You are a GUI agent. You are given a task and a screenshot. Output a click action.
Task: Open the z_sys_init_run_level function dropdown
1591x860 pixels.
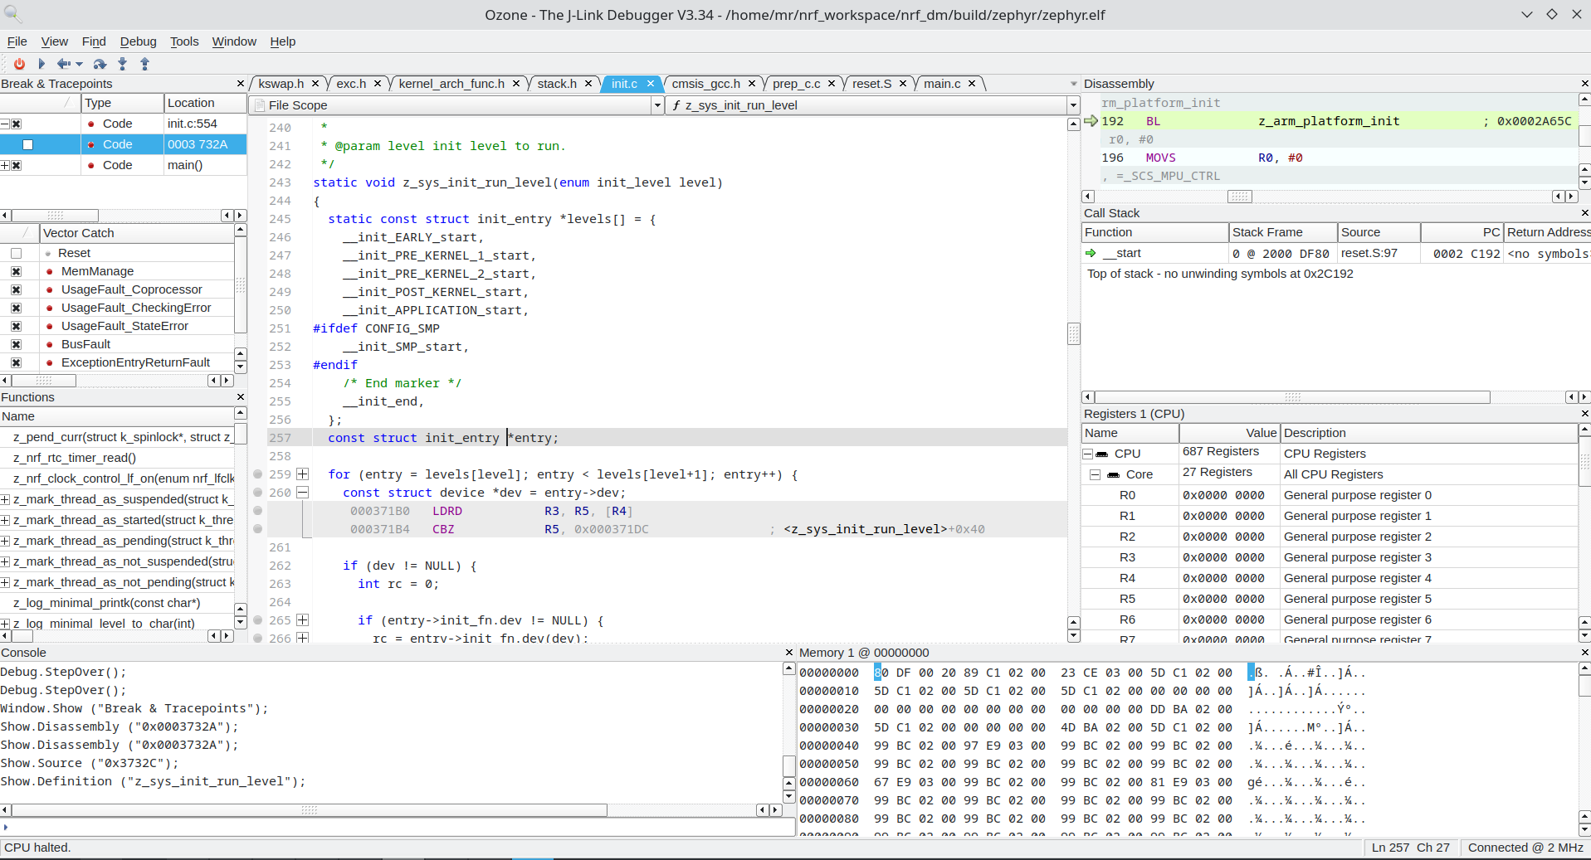click(1073, 105)
